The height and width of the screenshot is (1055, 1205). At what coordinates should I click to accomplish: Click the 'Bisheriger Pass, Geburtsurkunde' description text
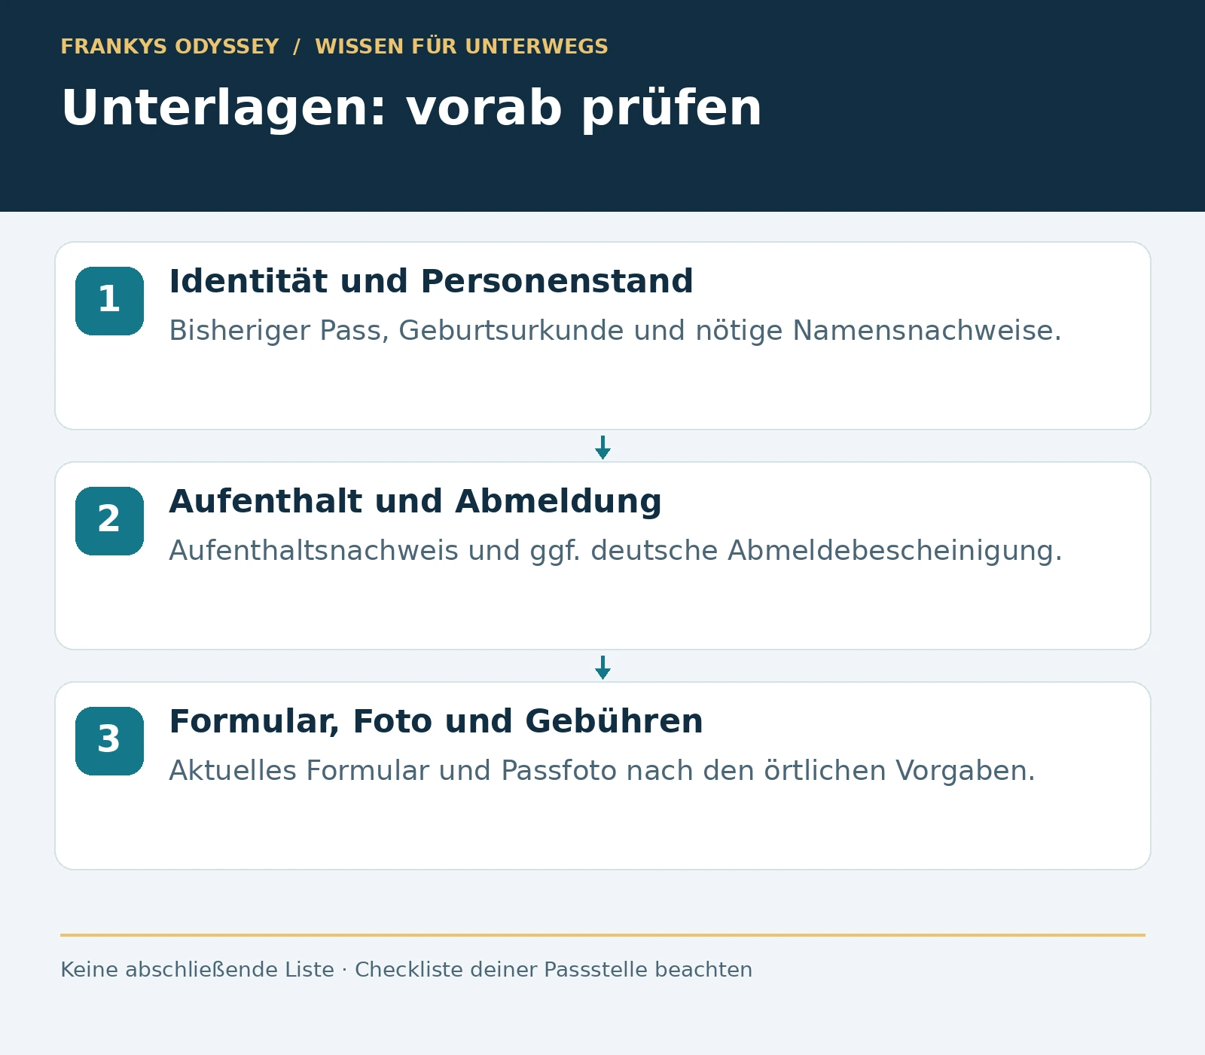click(x=615, y=331)
